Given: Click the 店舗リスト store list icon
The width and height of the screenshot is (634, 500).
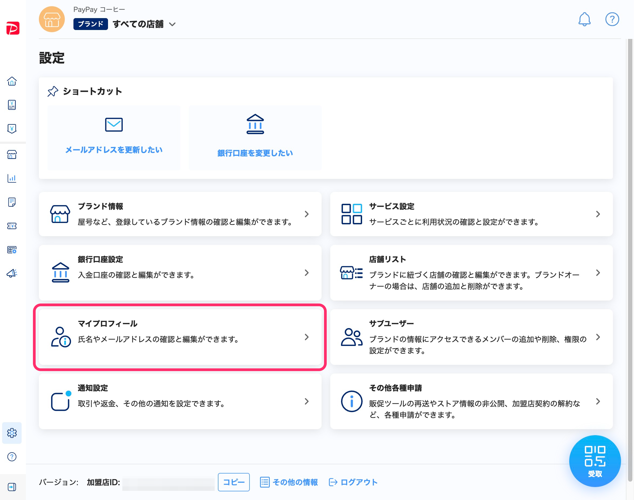Looking at the screenshot, I should point(352,273).
